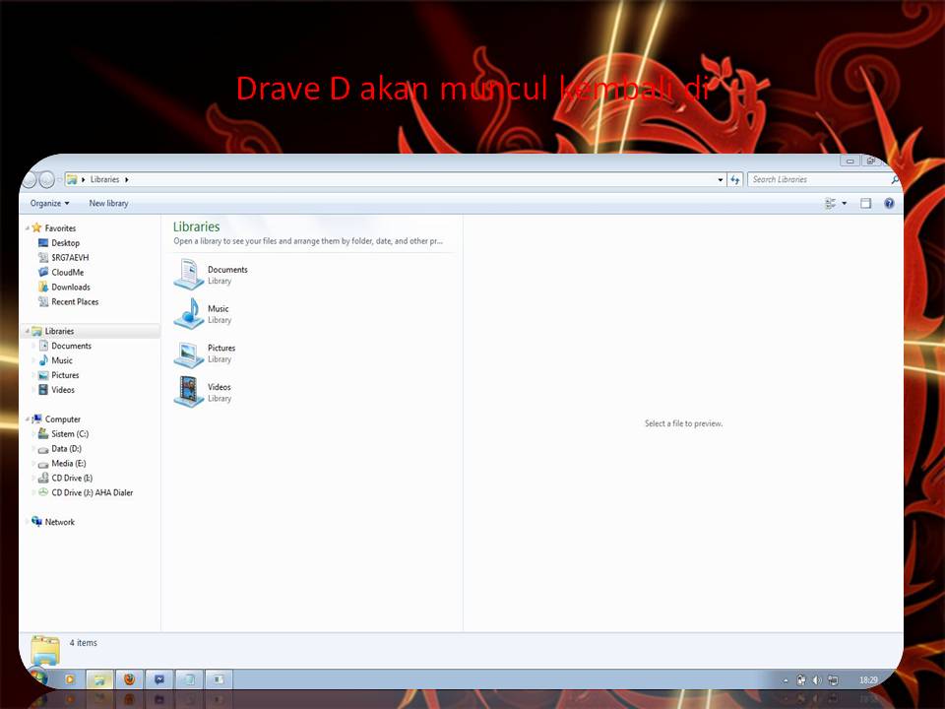Viewport: 945px width, 709px height.
Task: Open the Documents library icon in main pane
Action: pyautogui.click(x=189, y=275)
